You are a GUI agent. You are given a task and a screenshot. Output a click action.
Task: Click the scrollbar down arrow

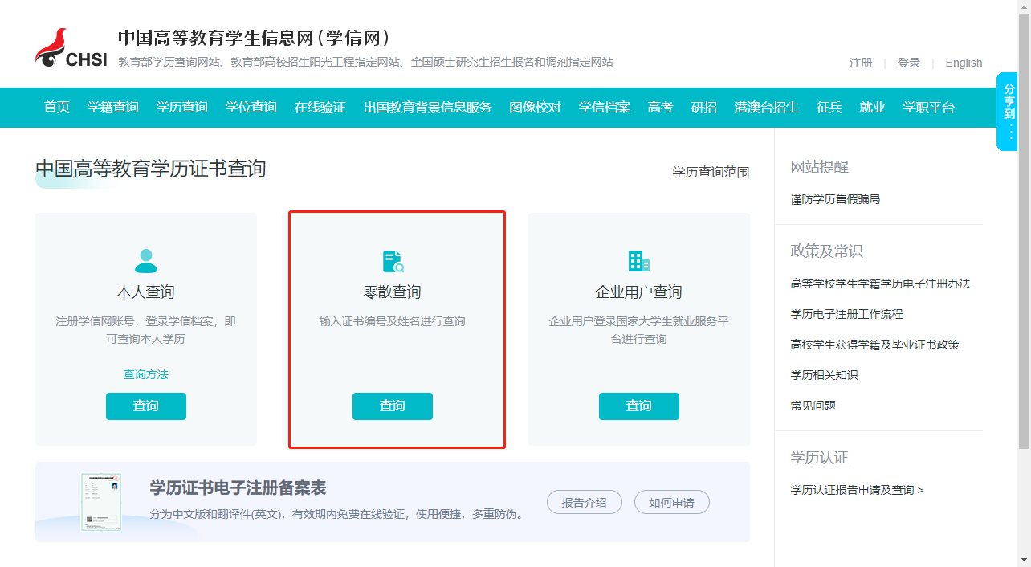tap(1024, 560)
